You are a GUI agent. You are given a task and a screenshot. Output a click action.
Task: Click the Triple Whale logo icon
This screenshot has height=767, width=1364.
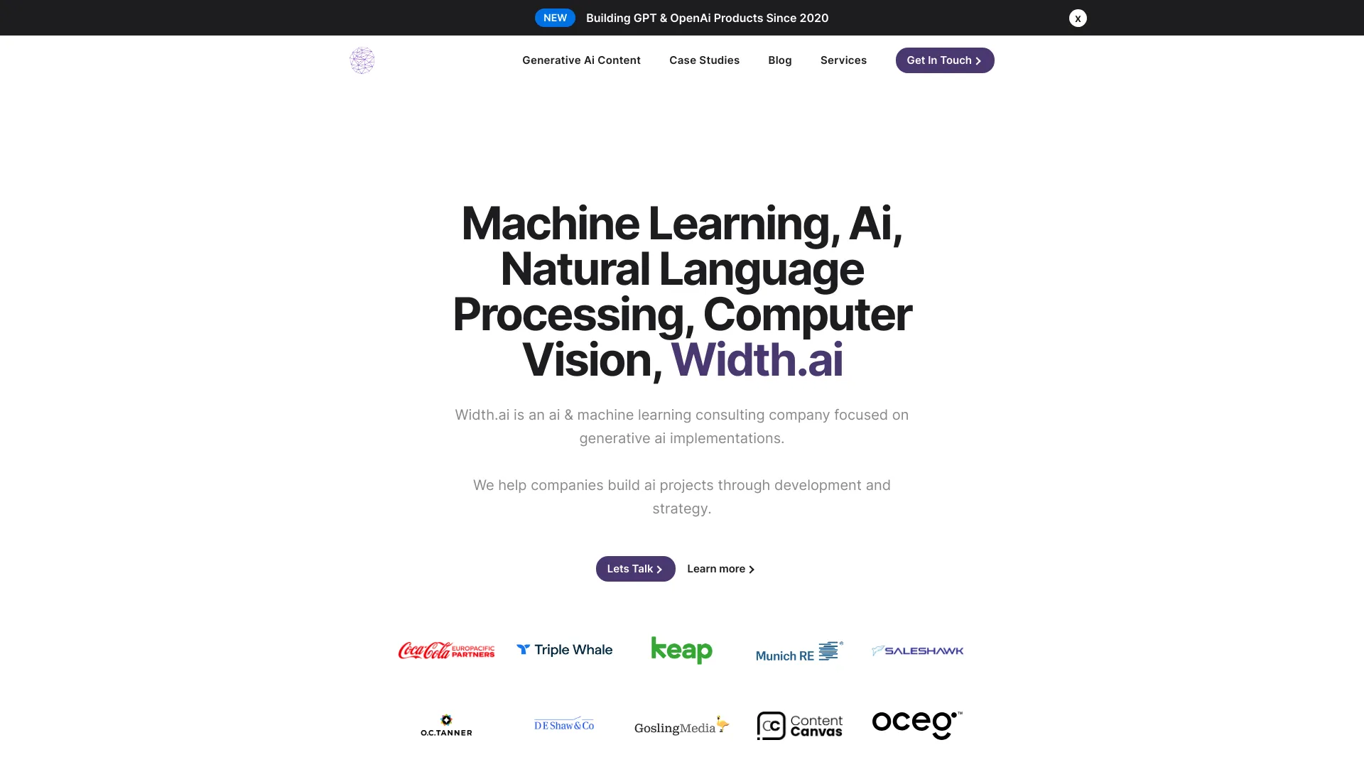tap(523, 650)
